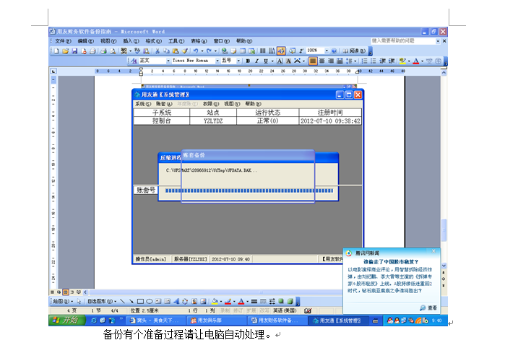Click the 开始 Start button
Screen dimensions: 505x340
point(66,320)
